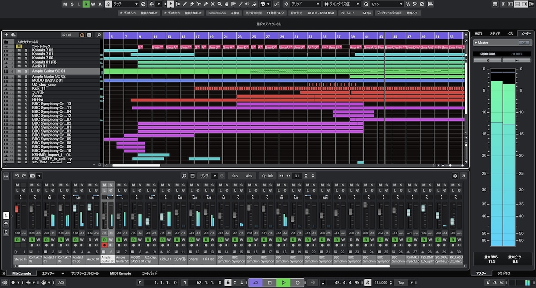This screenshot has height=288, width=536.
Task: Open MixConsole functions gear menu
Action: pyautogui.click(x=455, y=176)
